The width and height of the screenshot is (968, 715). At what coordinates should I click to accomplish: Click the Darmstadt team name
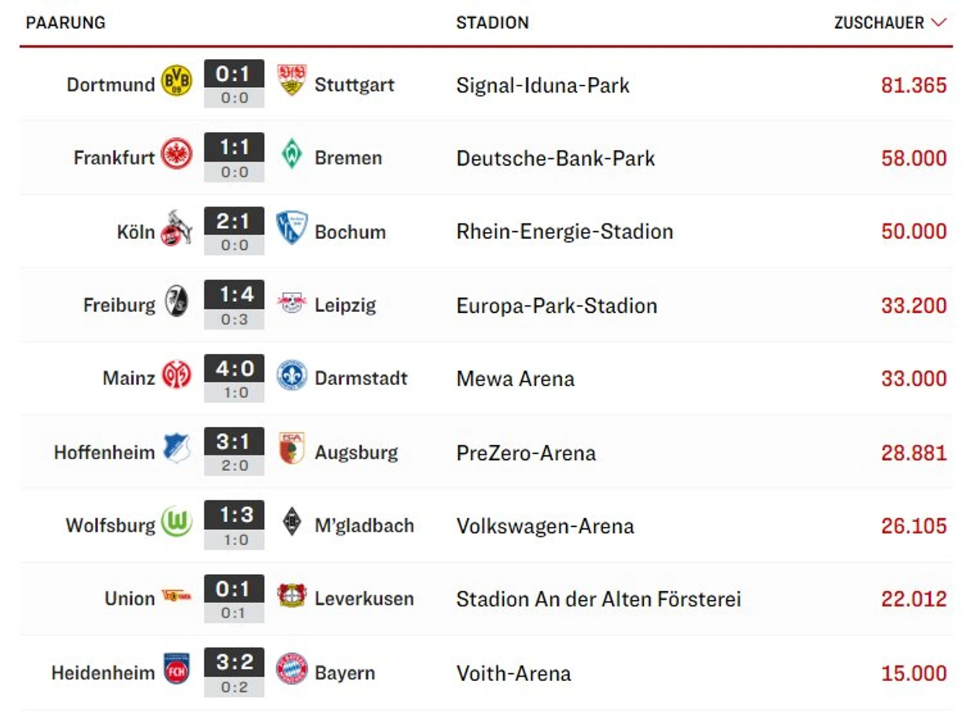[x=361, y=378]
